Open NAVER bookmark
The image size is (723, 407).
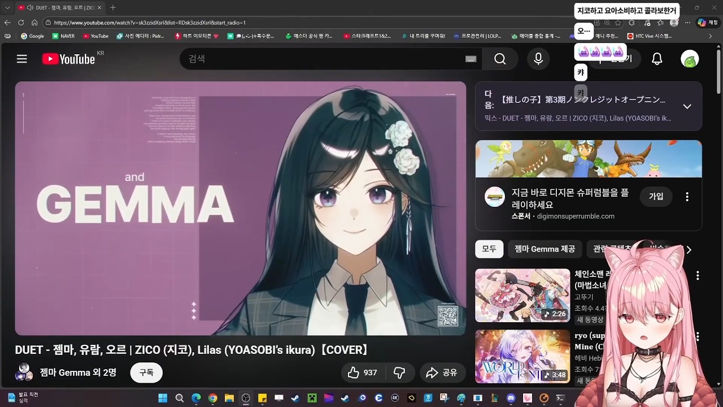(x=63, y=36)
